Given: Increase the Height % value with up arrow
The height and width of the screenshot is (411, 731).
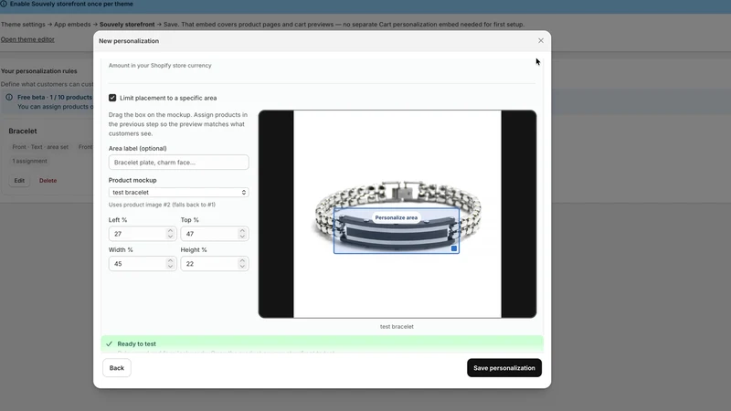Looking at the screenshot, I should 242,260.
